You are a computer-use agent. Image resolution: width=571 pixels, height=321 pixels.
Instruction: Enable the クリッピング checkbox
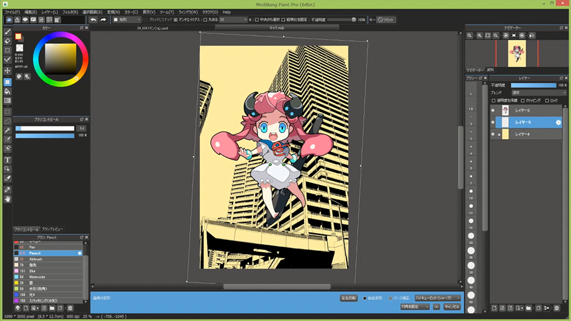pos(522,101)
